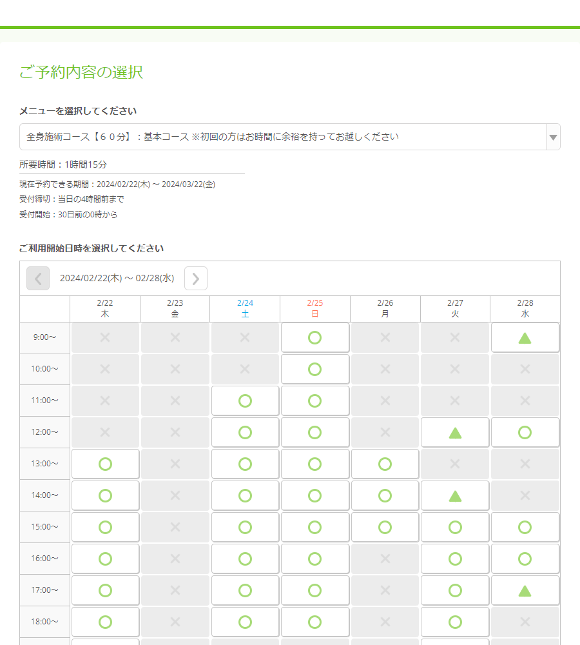Viewport: 580px width, 645px height.
Task: Select the 11:00 ○ slot on 2/24 Saturday
Action: click(245, 401)
